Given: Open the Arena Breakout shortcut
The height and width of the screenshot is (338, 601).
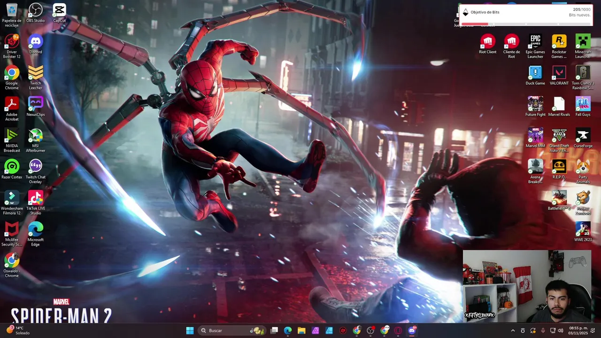Looking at the screenshot, I should coord(535,172).
